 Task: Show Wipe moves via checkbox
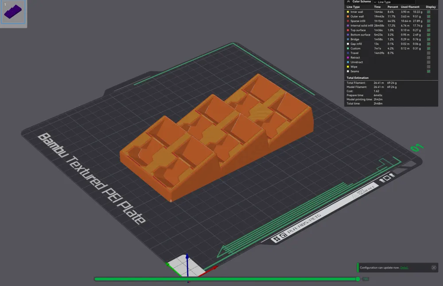coord(428,67)
